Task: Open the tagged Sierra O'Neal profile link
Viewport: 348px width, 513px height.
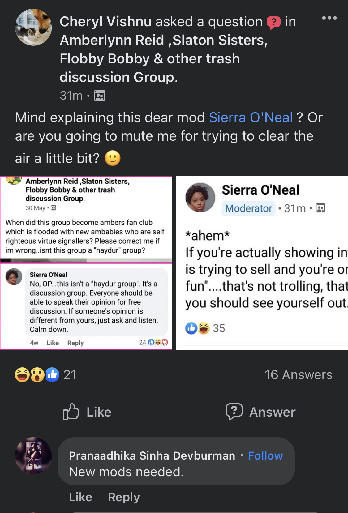Action: pos(251,118)
